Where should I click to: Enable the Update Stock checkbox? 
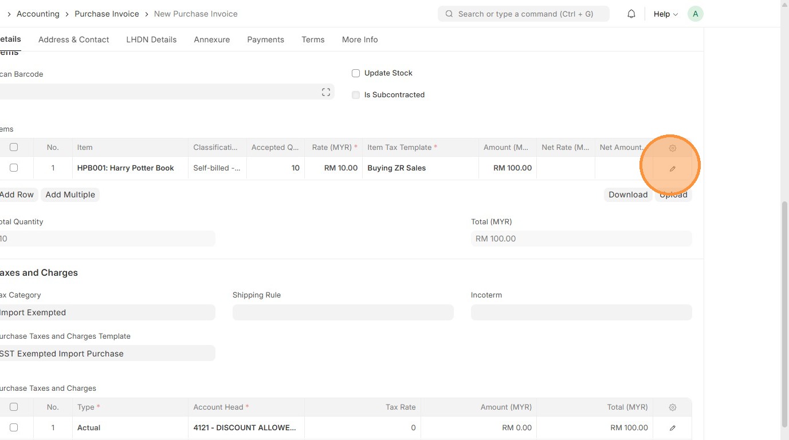pos(356,73)
